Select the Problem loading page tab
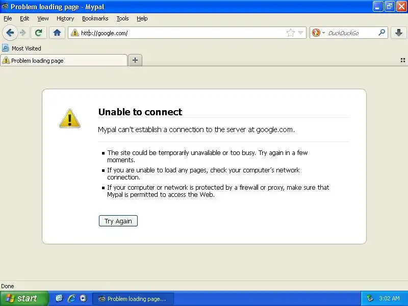 (x=64, y=61)
